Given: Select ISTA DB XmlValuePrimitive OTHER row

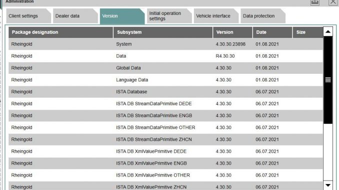Looking at the screenshot, I should pos(165,175).
